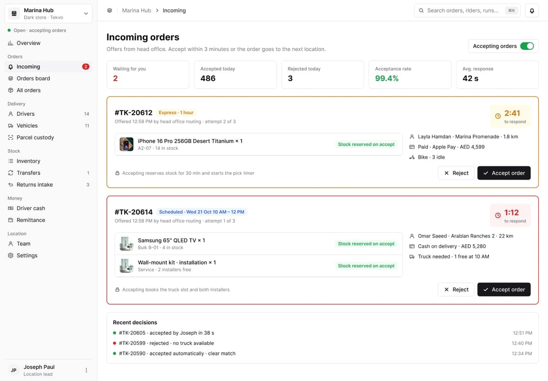Click the clock icon on the 2:41 timer
Viewport: 548px width, 381px height.
(498, 116)
